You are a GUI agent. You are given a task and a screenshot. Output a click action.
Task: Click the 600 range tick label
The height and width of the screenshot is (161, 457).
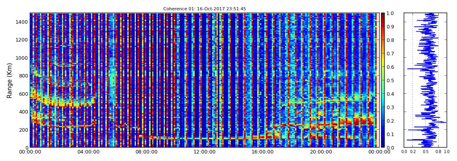tap(23, 94)
